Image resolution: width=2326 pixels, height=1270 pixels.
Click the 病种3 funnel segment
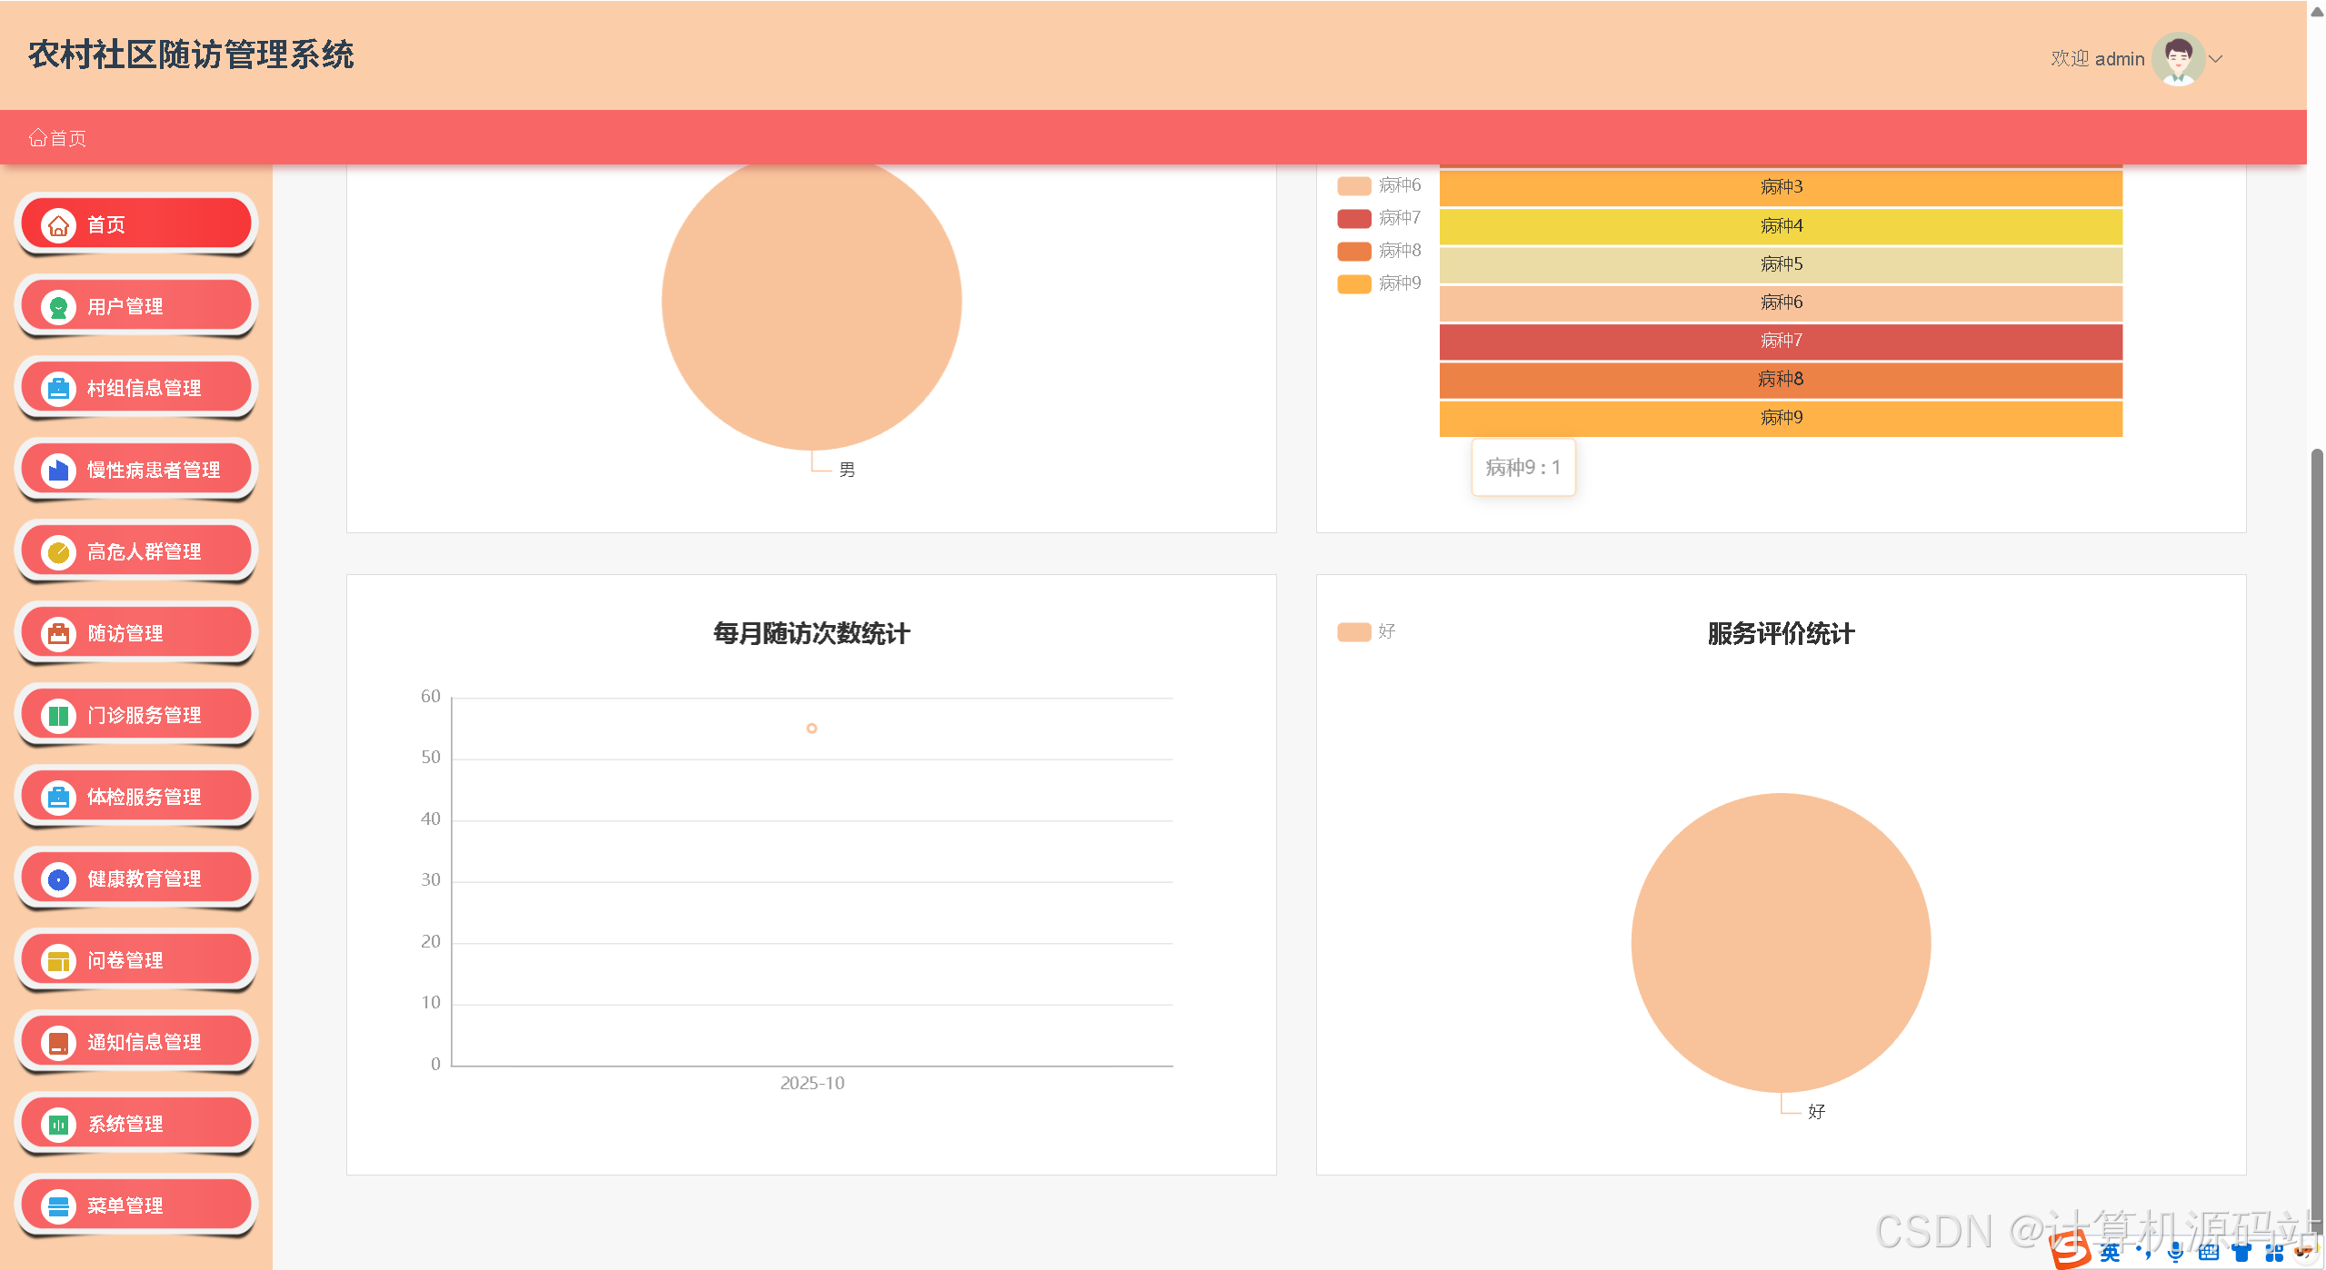click(1781, 187)
